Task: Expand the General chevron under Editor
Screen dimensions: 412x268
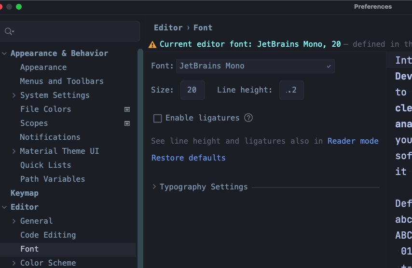Action: pyautogui.click(x=14, y=221)
